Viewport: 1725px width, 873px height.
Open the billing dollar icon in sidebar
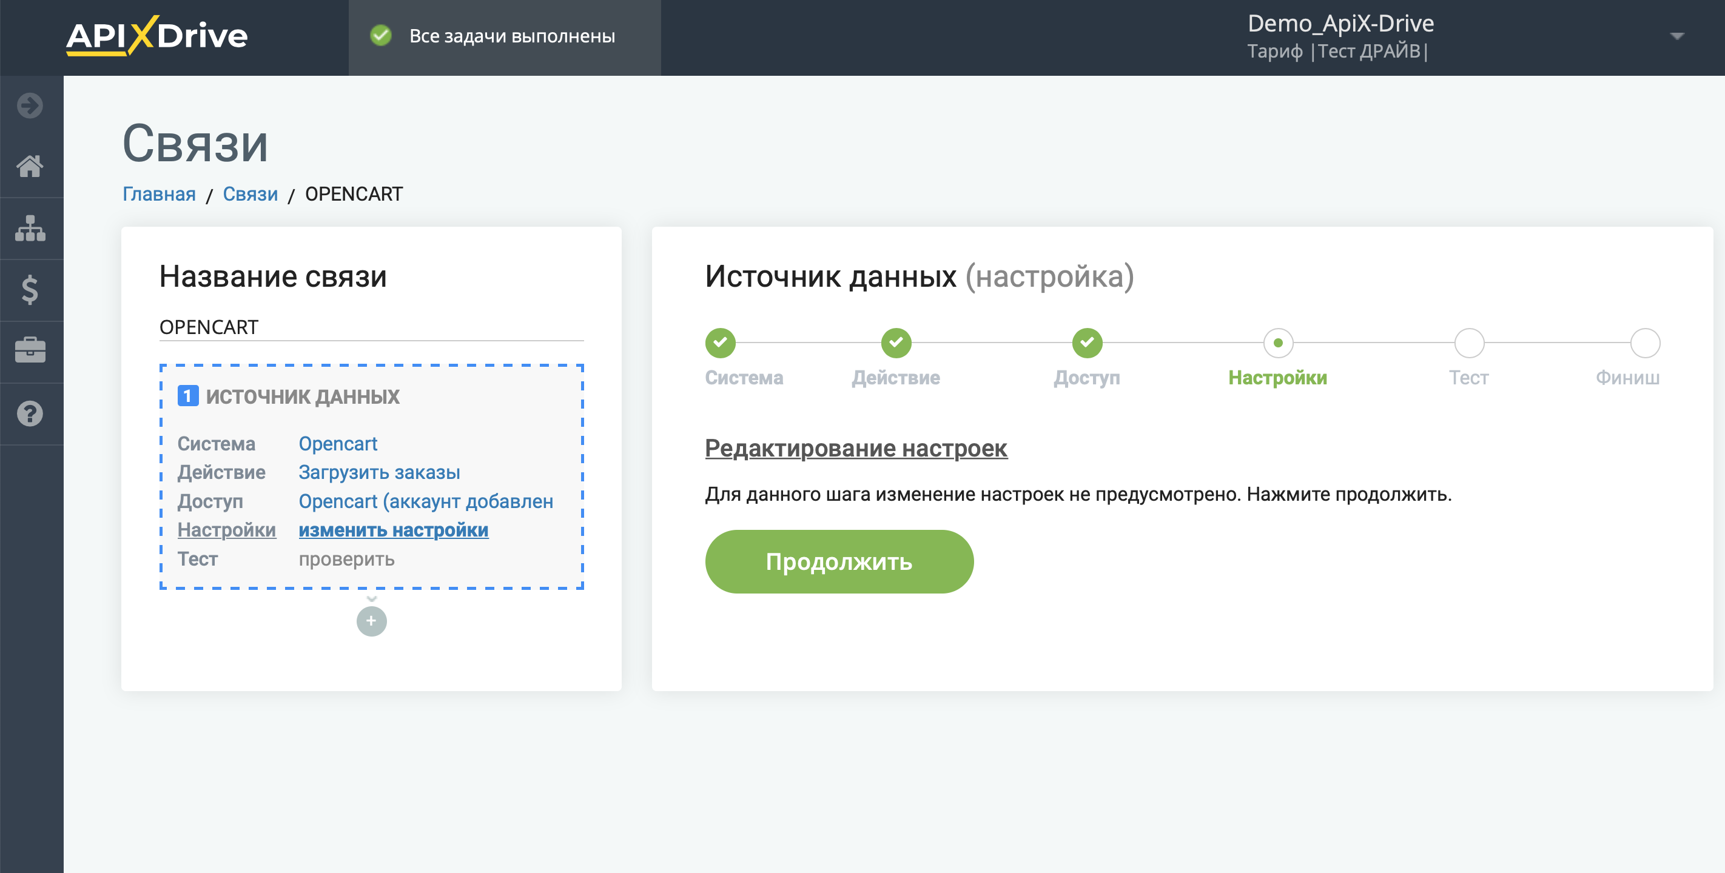[x=30, y=290]
